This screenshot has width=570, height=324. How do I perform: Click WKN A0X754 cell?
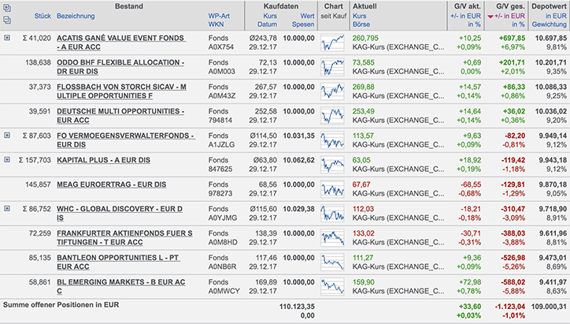pyautogui.click(x=221, y=47)
